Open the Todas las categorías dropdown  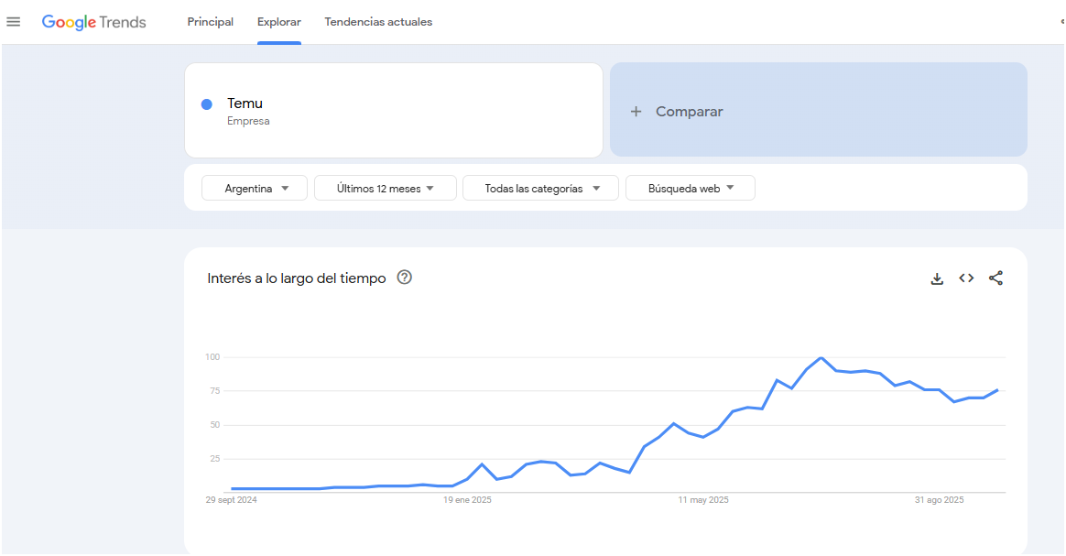tap(540, 189)
